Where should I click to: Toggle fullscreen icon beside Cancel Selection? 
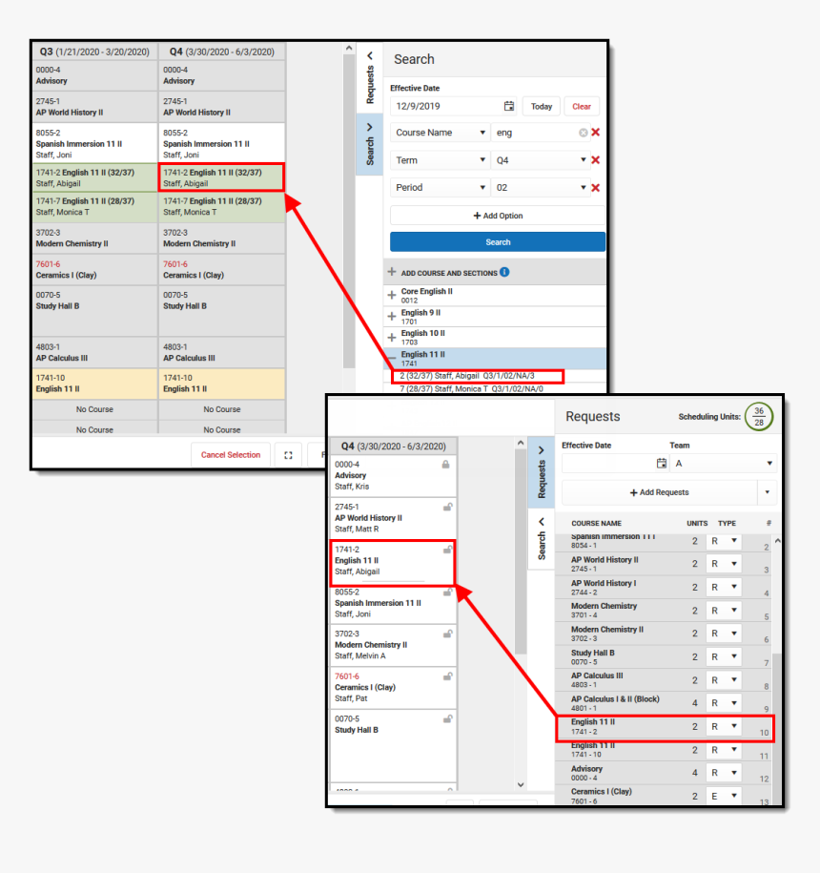288,455
